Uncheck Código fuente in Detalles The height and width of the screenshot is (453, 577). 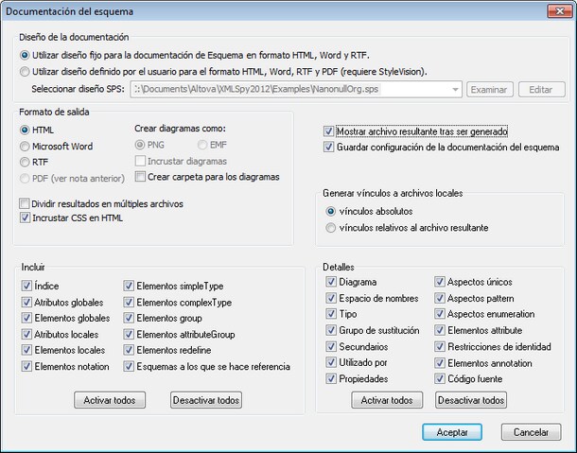click(440, 378)
